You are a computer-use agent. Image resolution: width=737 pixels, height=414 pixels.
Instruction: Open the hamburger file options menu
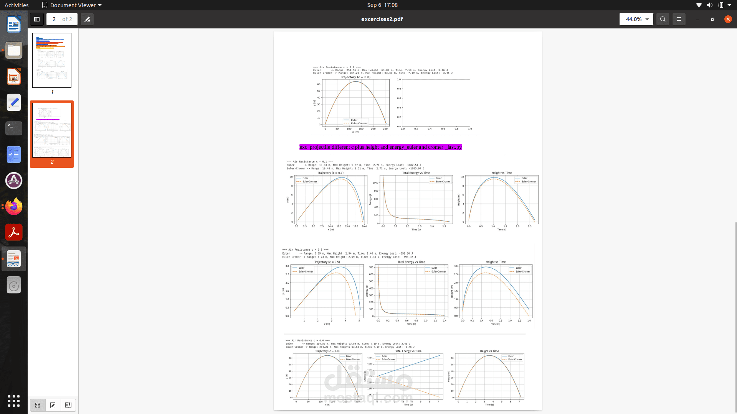pos(679,19)
